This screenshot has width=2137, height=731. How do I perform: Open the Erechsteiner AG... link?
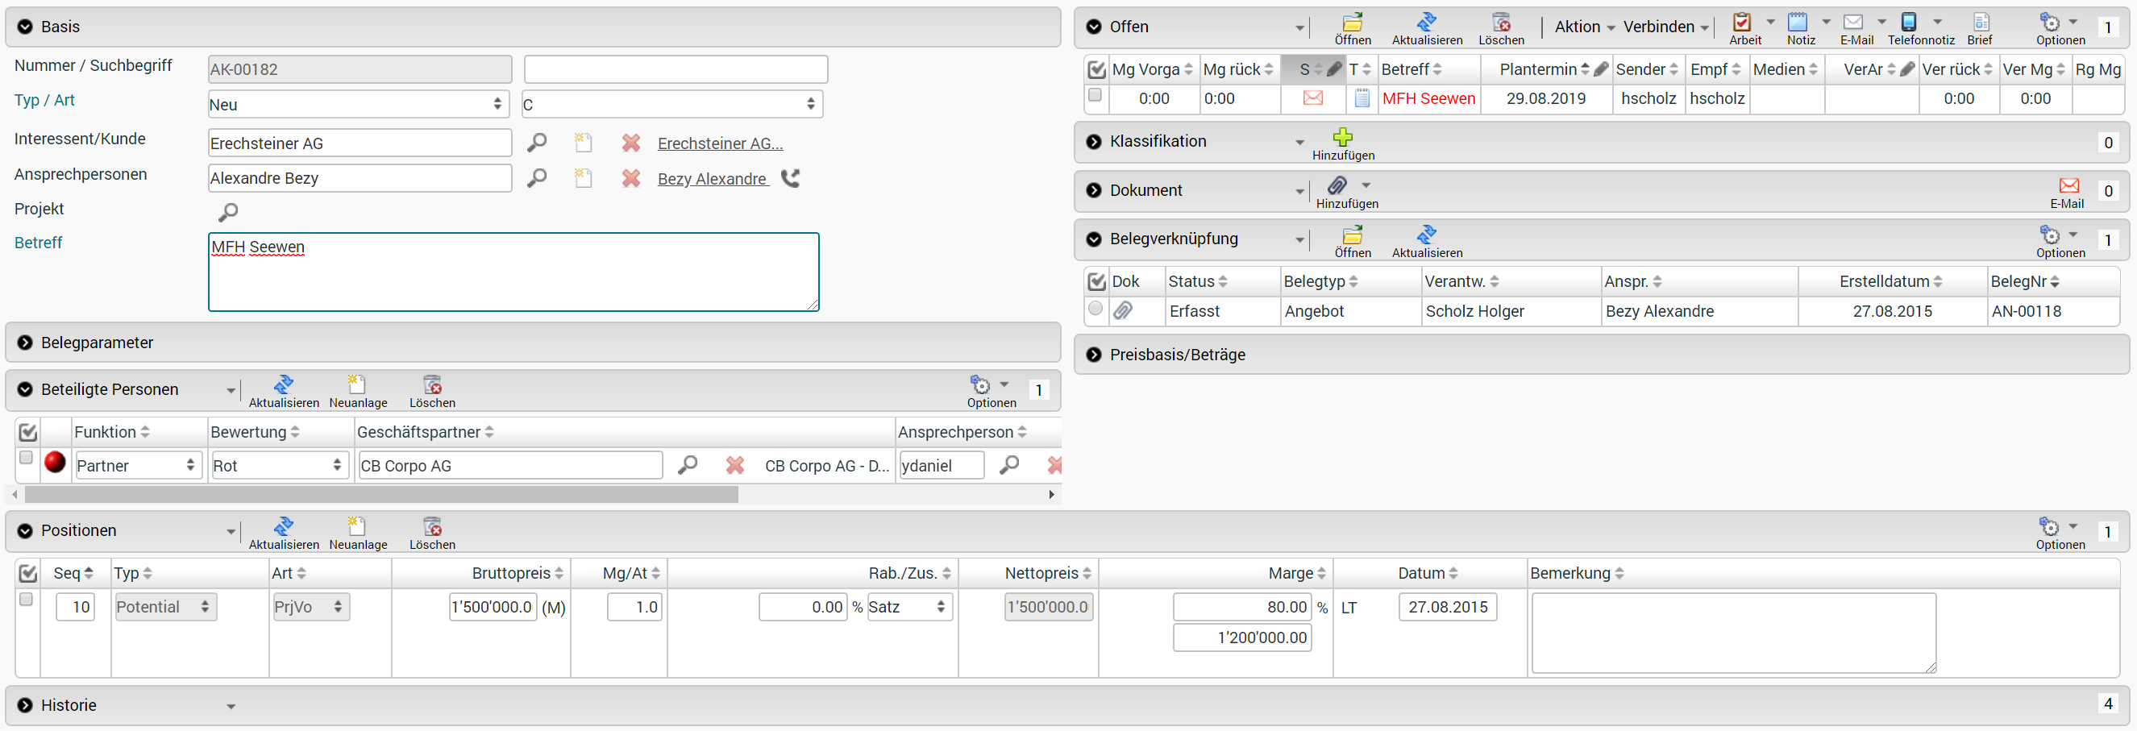click(719, 143)
